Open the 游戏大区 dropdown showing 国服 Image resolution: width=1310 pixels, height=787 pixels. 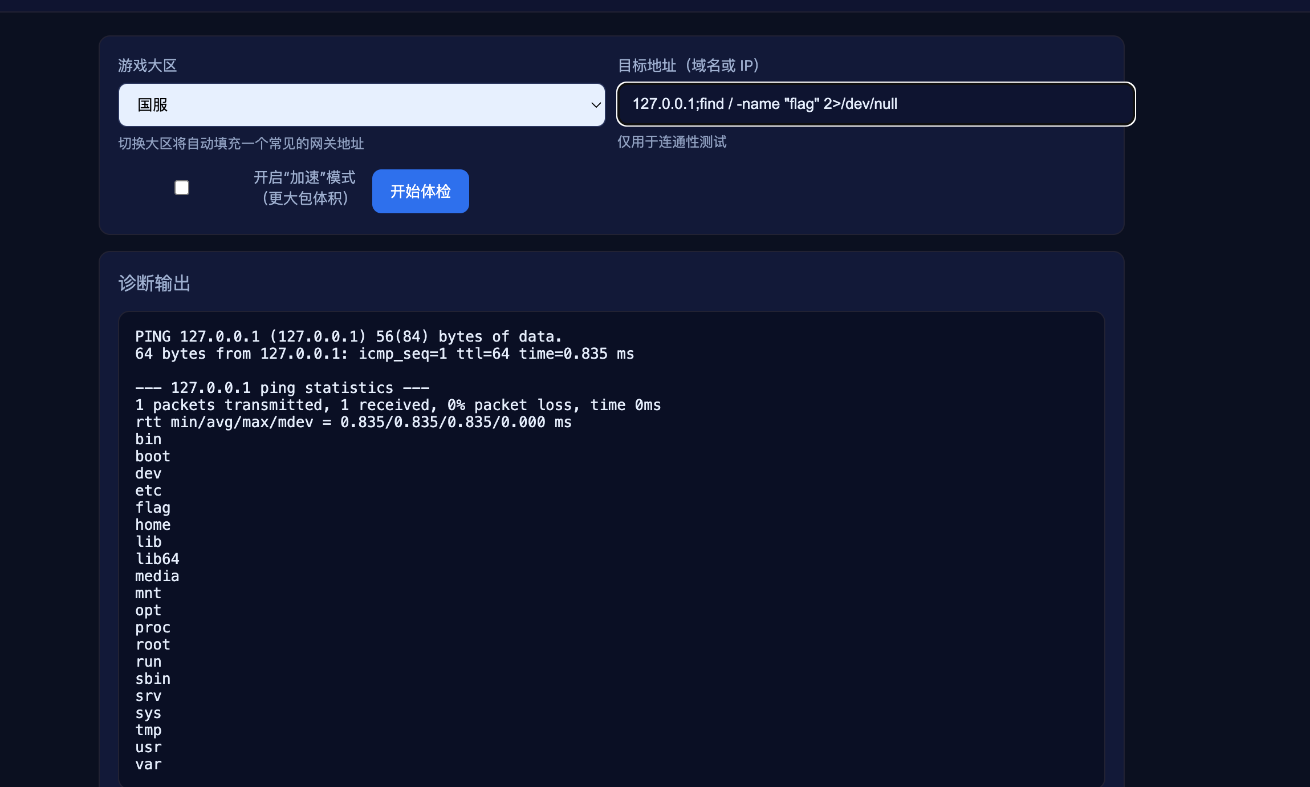click(x=361, y=105)
